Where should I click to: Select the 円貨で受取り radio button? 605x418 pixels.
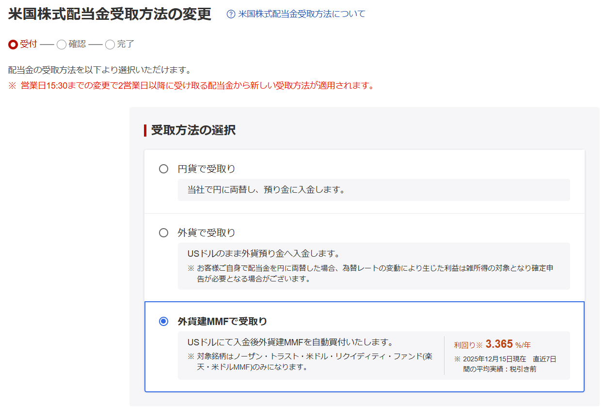point(164,169)
